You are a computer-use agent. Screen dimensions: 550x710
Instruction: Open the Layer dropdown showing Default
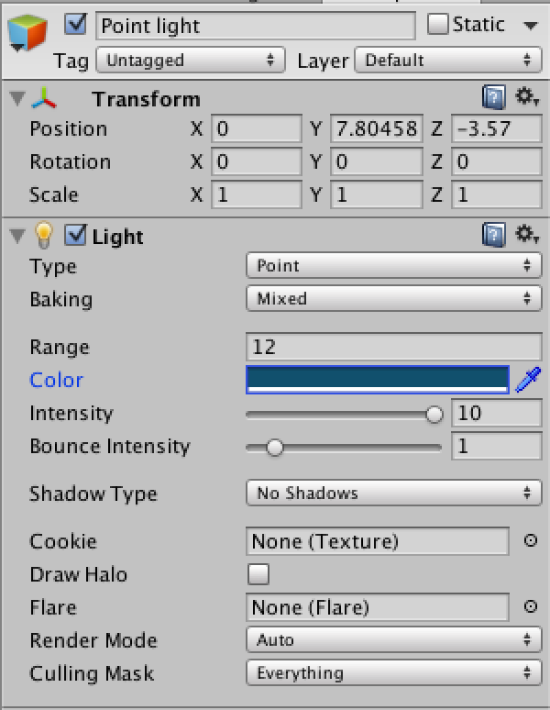point(448,60)
